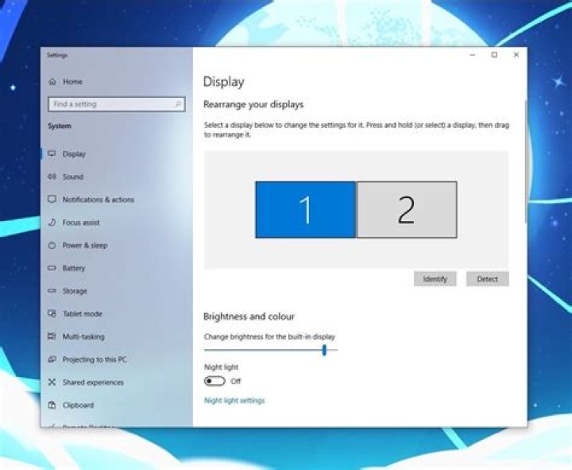Click the Battery icon in sidebar

pos(52,268)
